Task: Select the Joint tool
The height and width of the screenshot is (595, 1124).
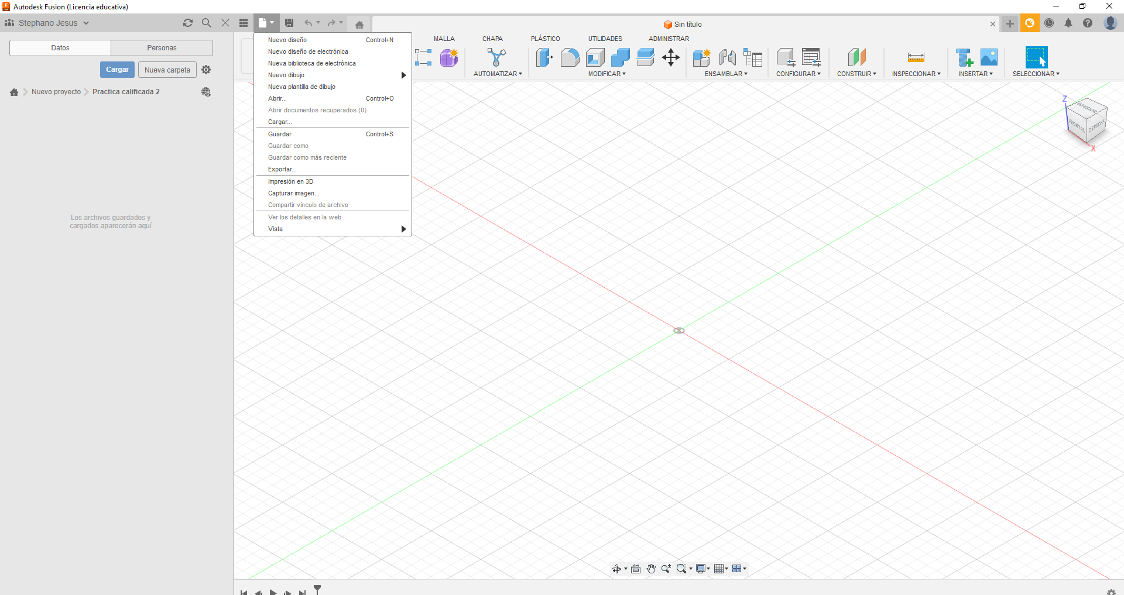Action: tap(727, 57)
